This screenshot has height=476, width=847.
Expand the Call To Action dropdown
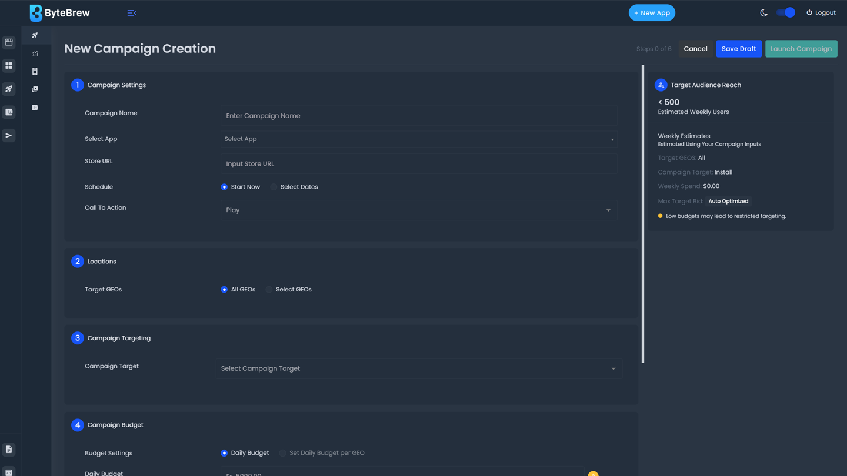tap(419, 210)
